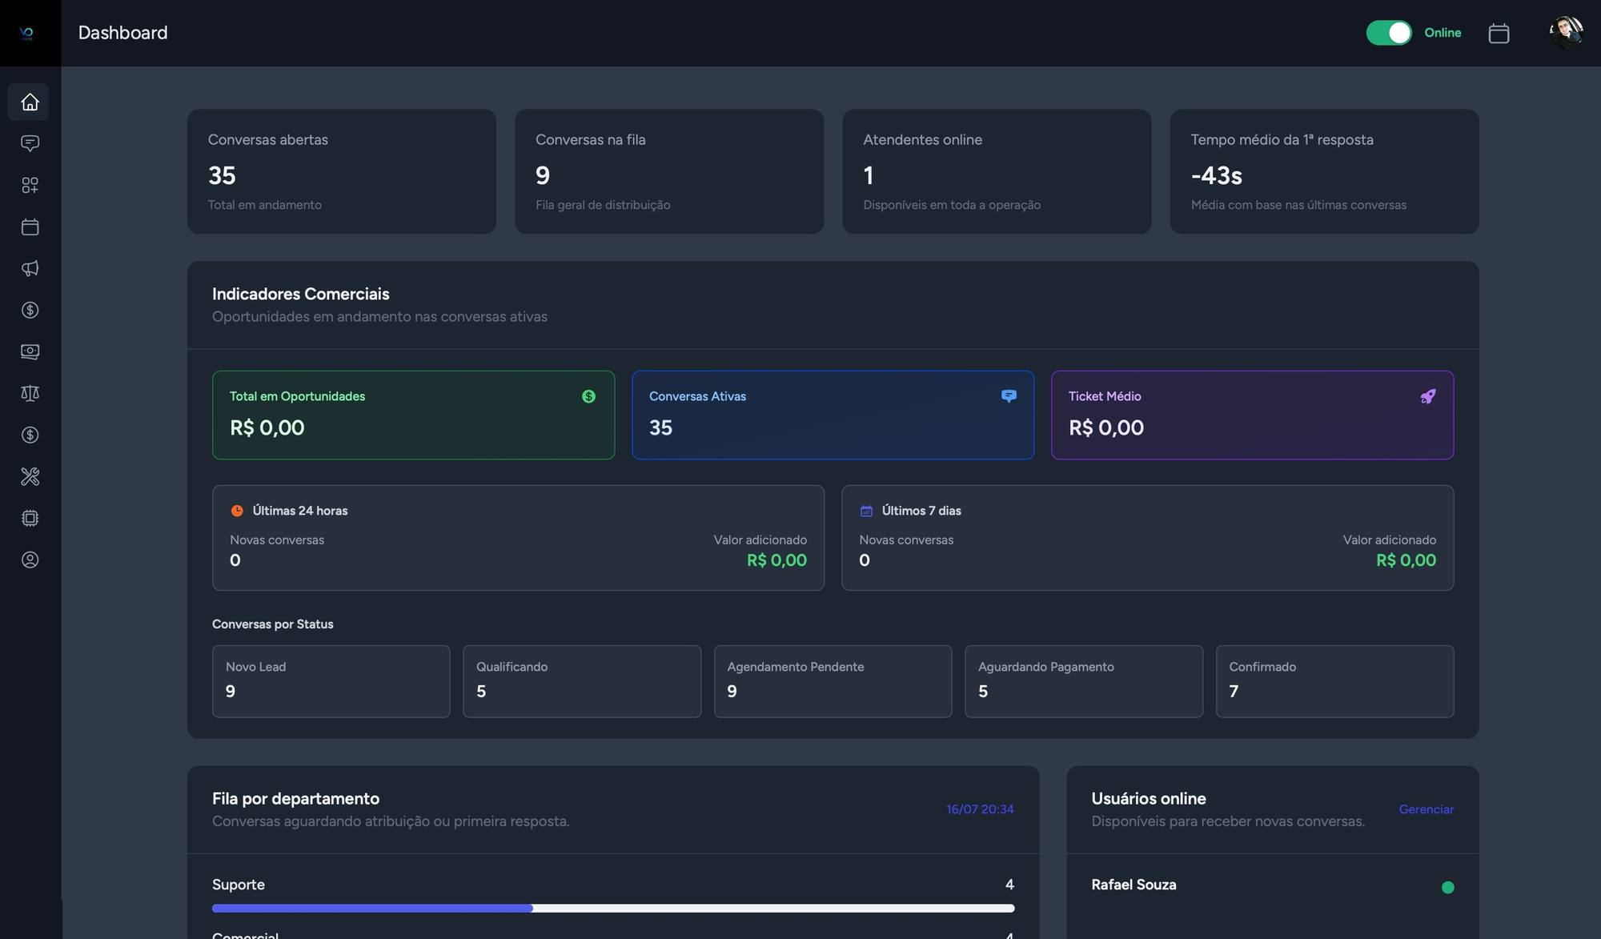The image size is (1601, 939).
Task: Click the Suporte queue progress bar
Action: pyautogui.click(x=613, y=909)
